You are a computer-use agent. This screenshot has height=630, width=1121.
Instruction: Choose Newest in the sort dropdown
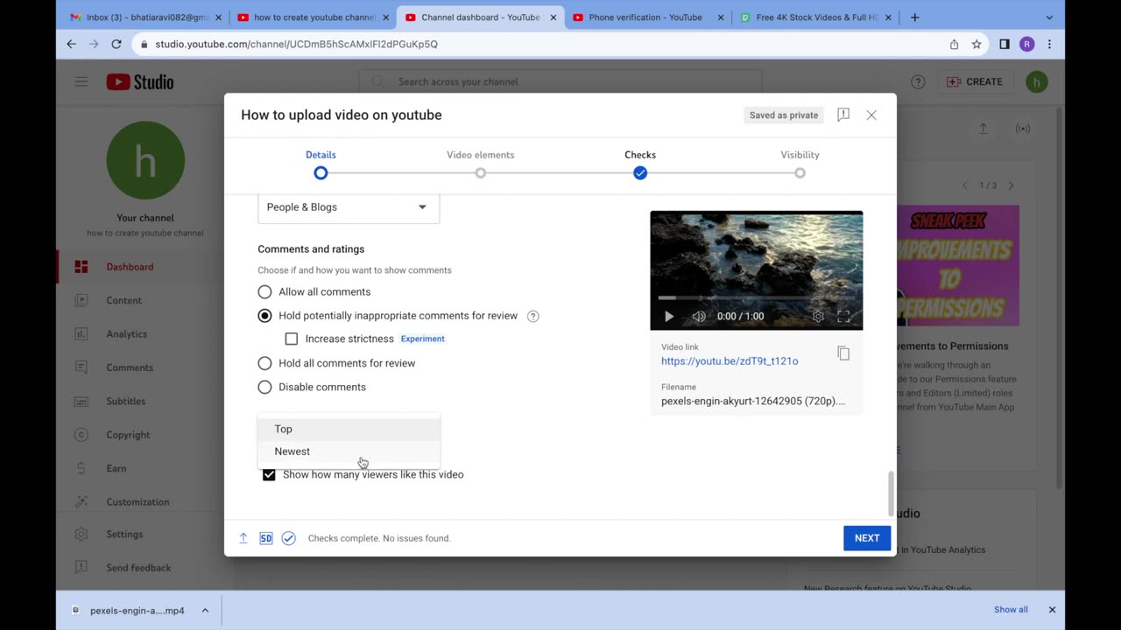349,451
